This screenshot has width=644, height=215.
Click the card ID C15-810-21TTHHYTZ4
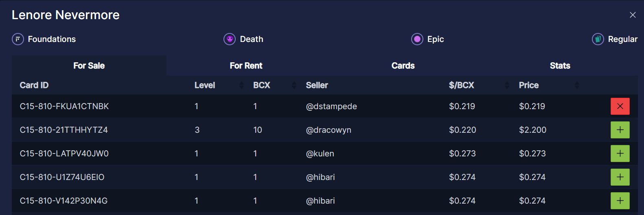(64, 130)
